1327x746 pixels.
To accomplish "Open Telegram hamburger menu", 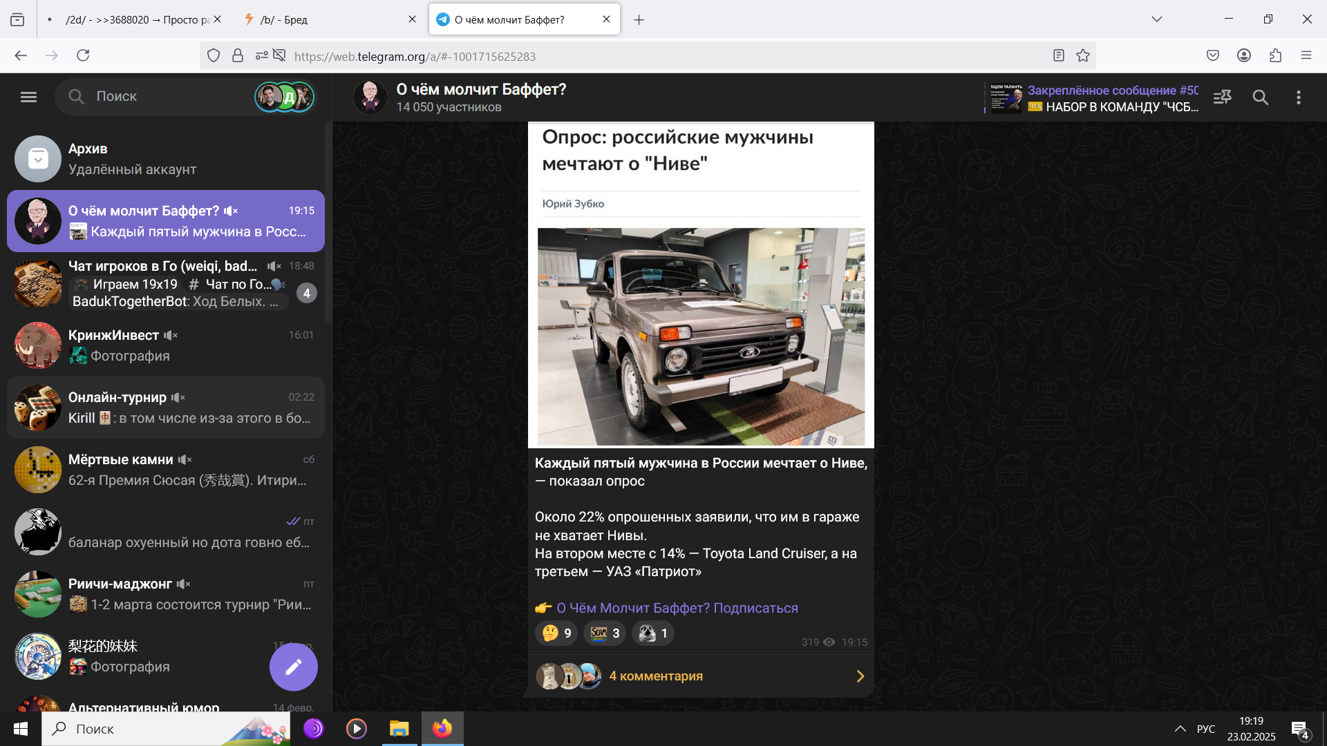I will tap(28, 97).
